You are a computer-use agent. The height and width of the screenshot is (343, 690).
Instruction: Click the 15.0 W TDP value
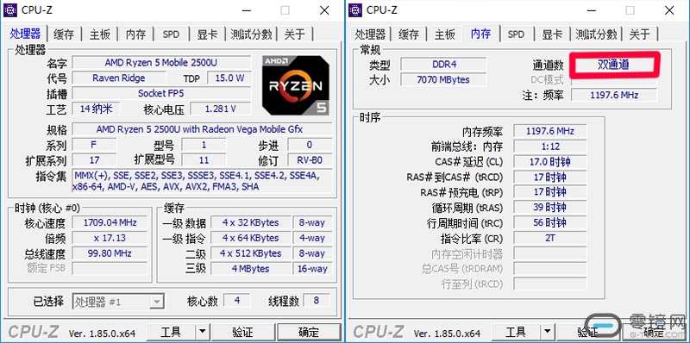(229, 78)
